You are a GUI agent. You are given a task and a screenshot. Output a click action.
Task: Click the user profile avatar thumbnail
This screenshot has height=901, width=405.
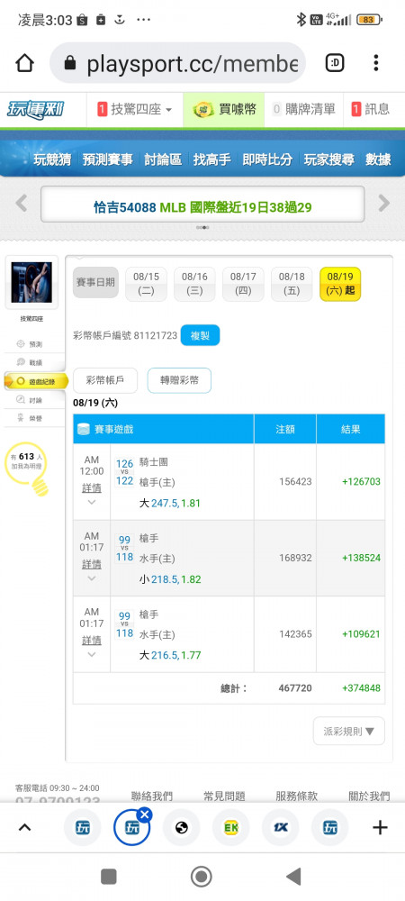[31, 283]
